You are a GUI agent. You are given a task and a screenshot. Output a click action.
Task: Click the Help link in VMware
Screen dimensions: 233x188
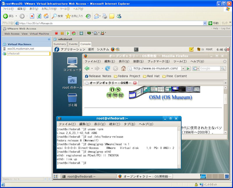[216, 28]
